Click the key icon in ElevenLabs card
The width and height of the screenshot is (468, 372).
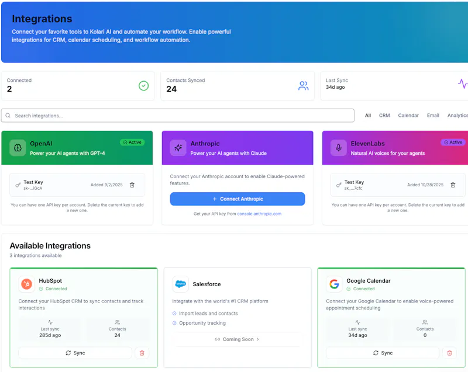(x=339, y=185)
